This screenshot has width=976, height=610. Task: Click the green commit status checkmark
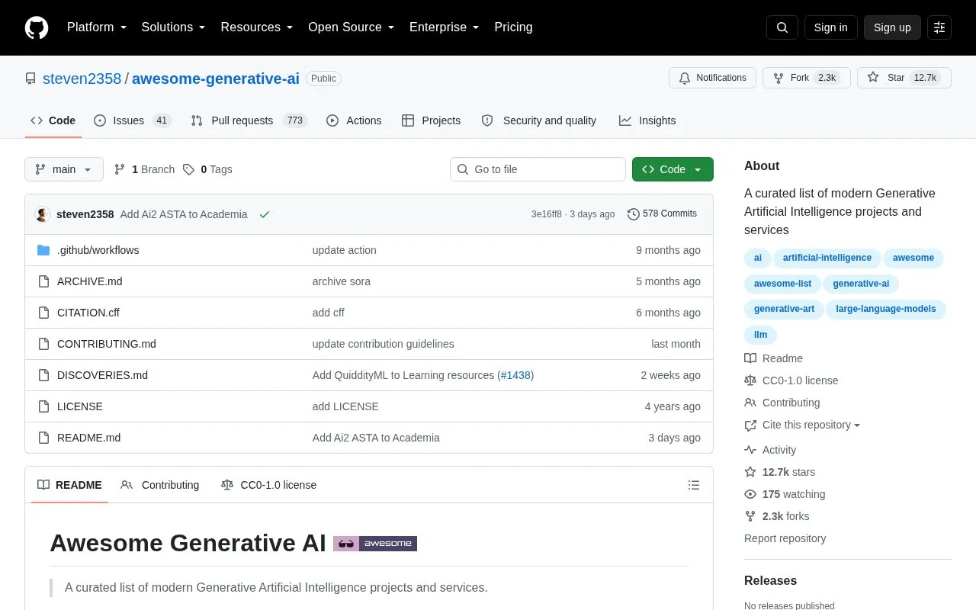coord(265,214)
